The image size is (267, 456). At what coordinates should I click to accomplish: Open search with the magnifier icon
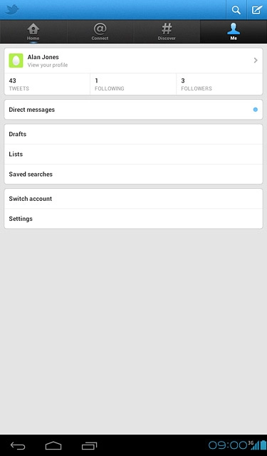click(x=236, y=10)
